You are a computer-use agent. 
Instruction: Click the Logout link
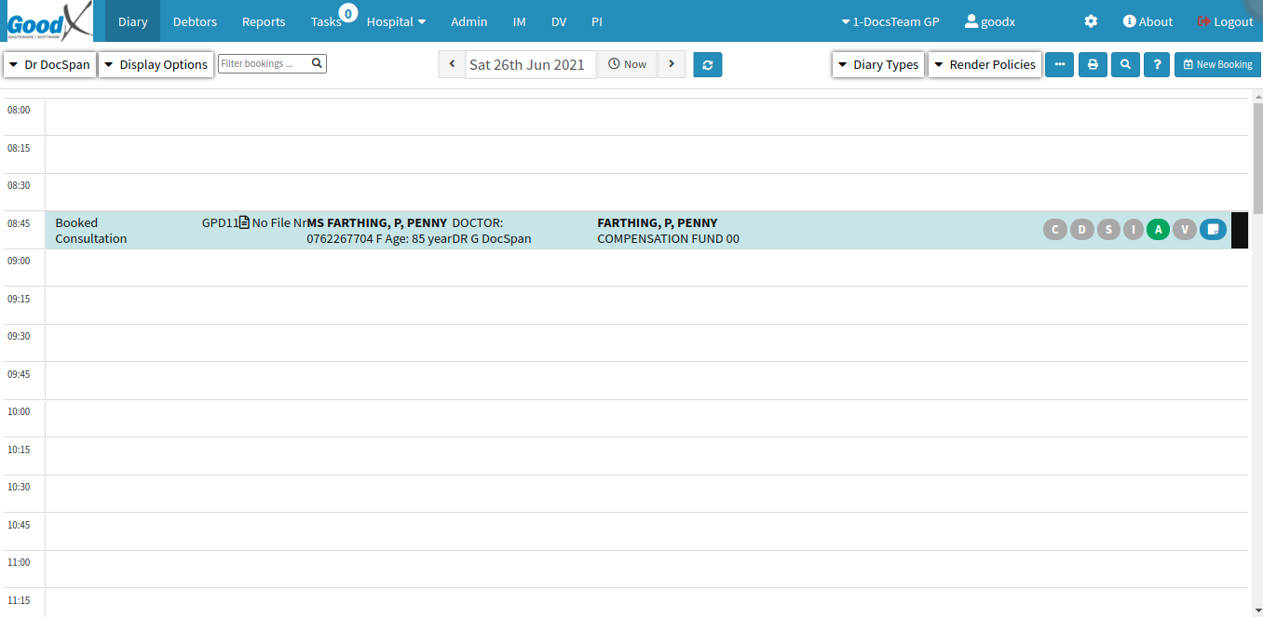click(1225, 21)
